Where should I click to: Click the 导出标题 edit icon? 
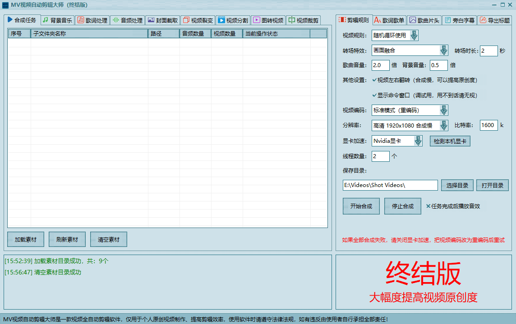(483, 20)
